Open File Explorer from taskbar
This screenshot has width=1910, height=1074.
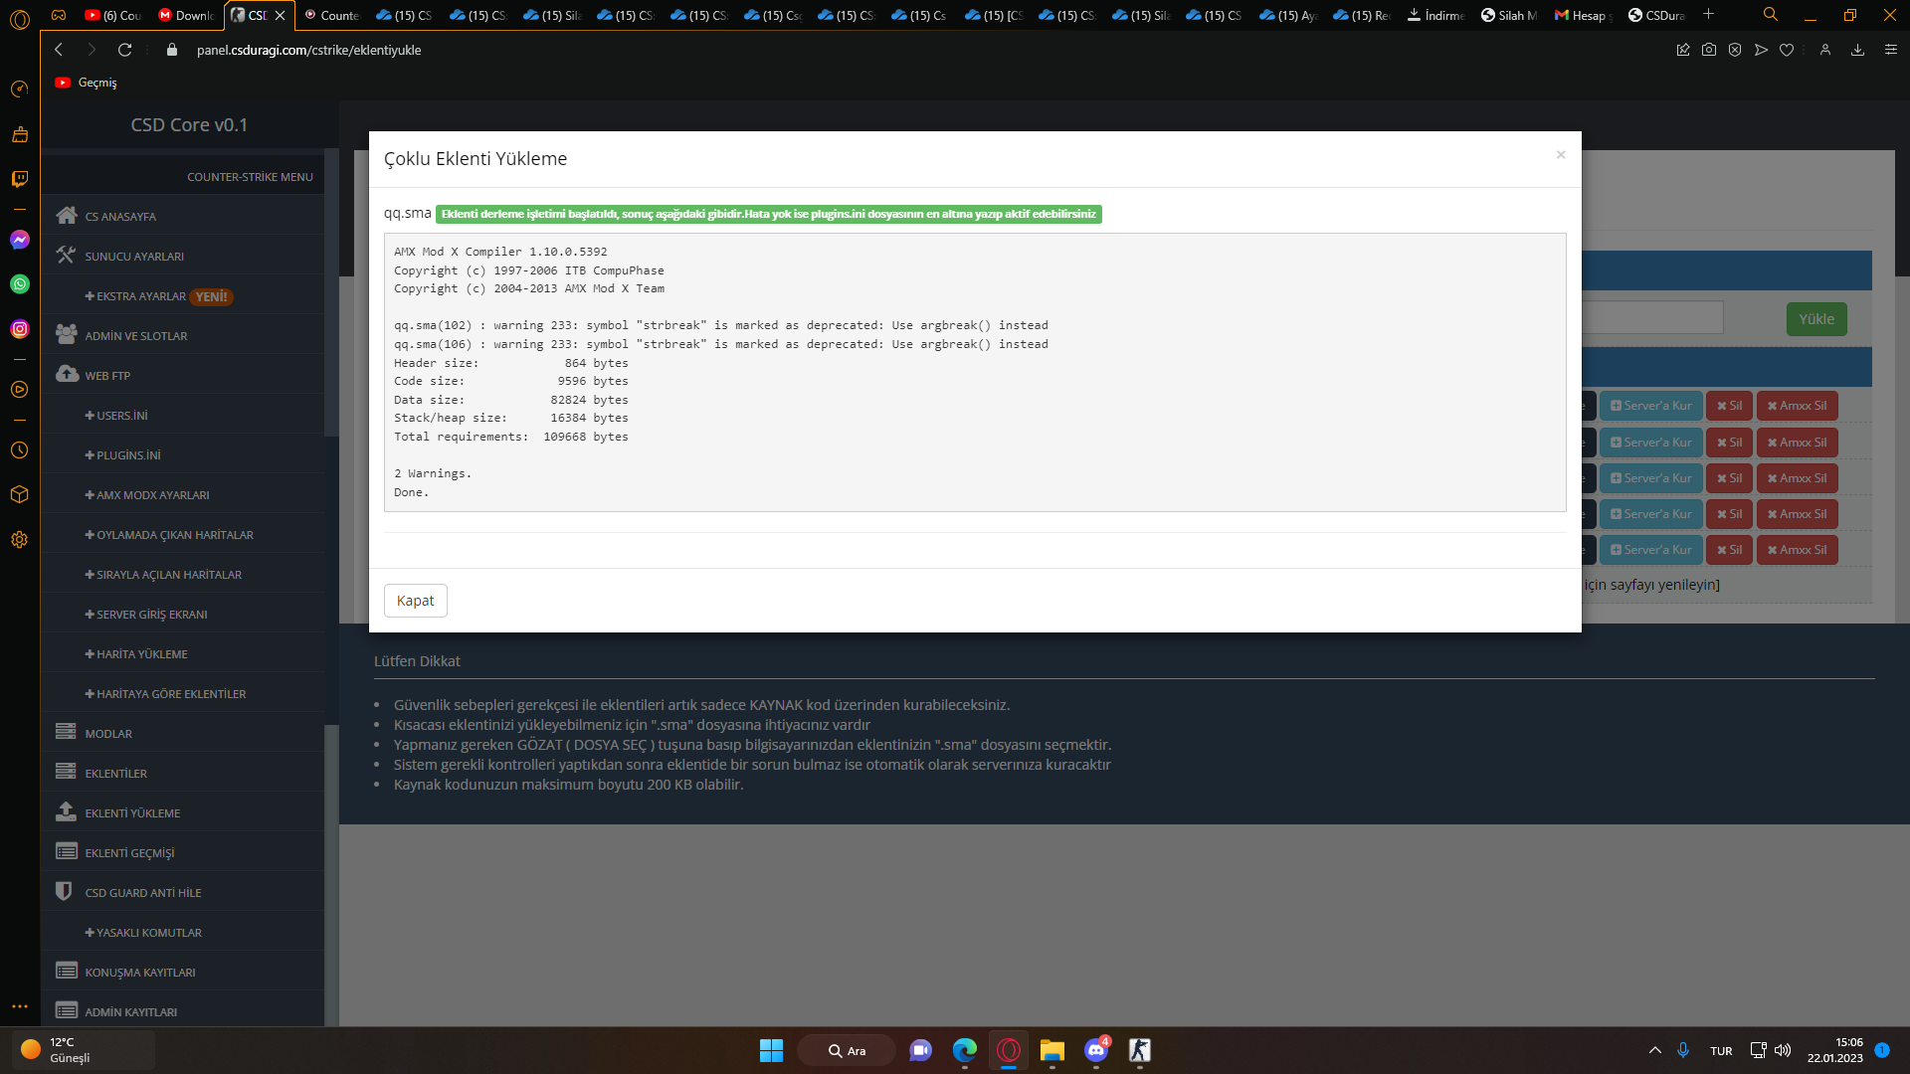pyautogui.click(x=1052, y=1050)
